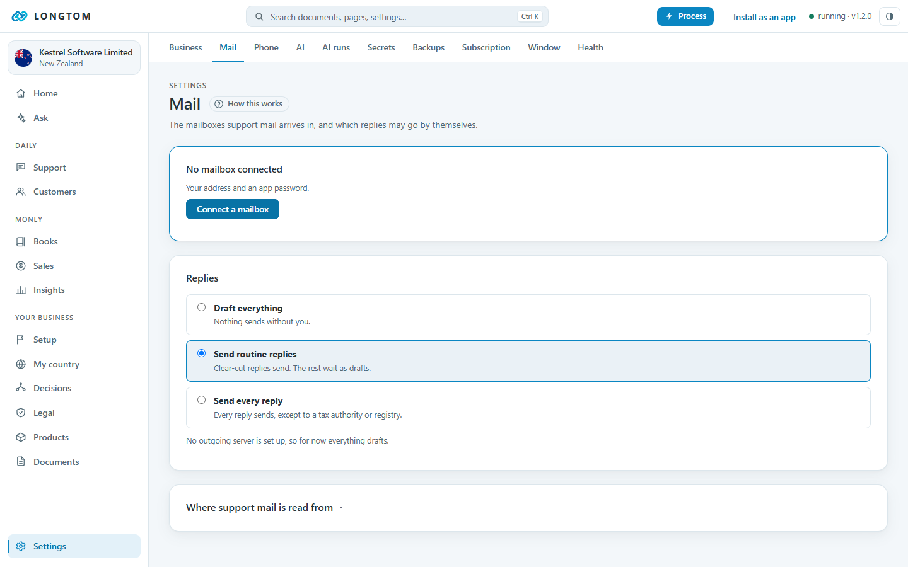Click the Legal shield icon
This screenshot has height=567, width=908.
click(x=21, y=413)
